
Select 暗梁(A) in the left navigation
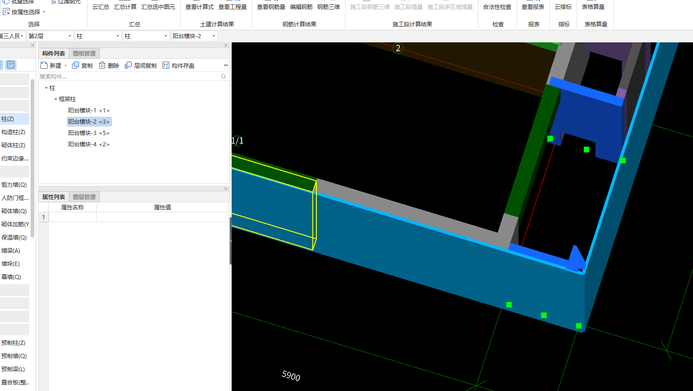pyautogui.click(x=15, y=251)
